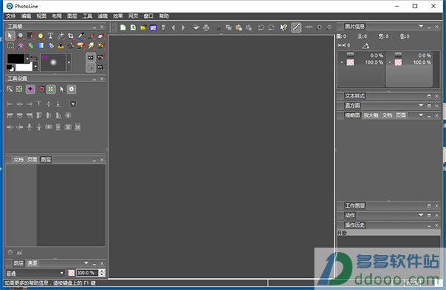Click the New Document toolbar icon
The image size is (446, 290).
point(123,28)
